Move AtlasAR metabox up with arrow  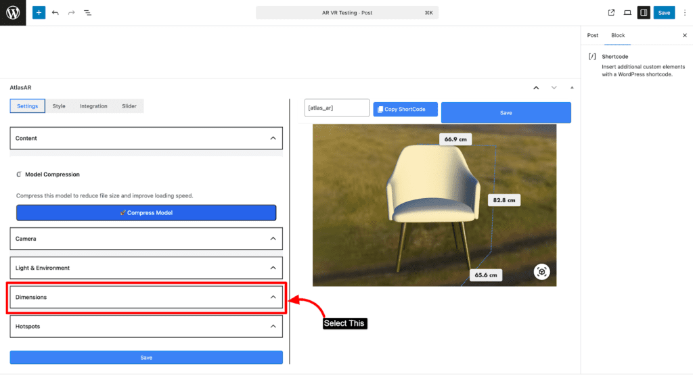536,87
